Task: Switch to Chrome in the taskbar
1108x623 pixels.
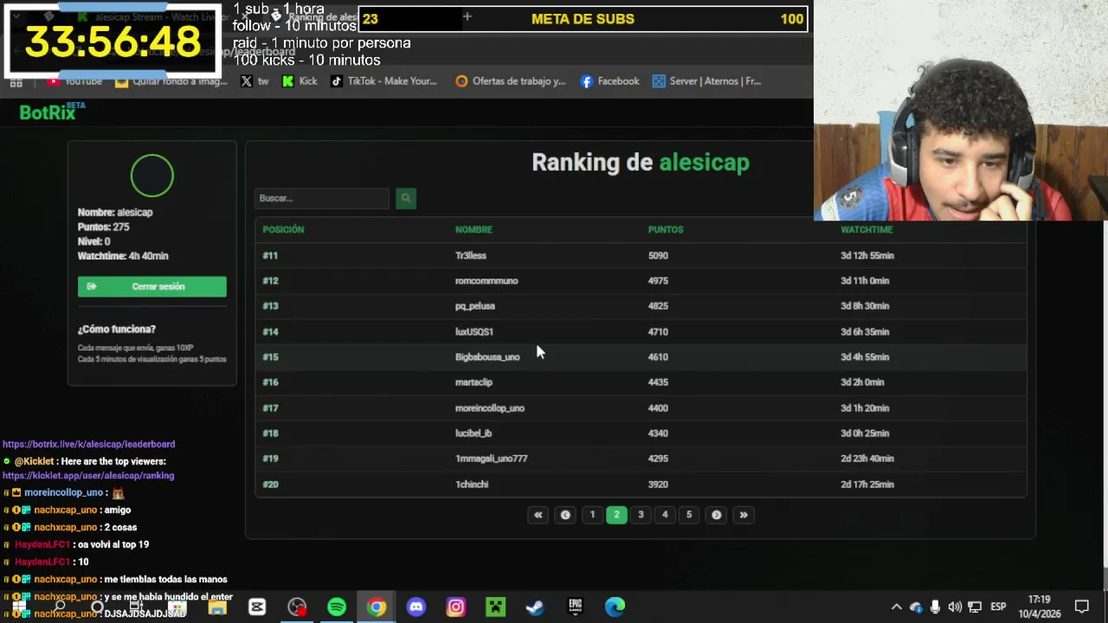Action: coord(377,607)
